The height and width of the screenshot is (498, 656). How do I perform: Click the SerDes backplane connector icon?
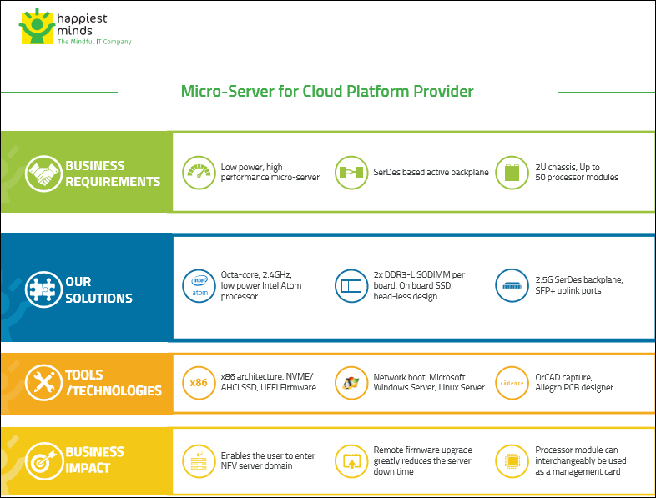pyautogui.click(x=351, y=173)
